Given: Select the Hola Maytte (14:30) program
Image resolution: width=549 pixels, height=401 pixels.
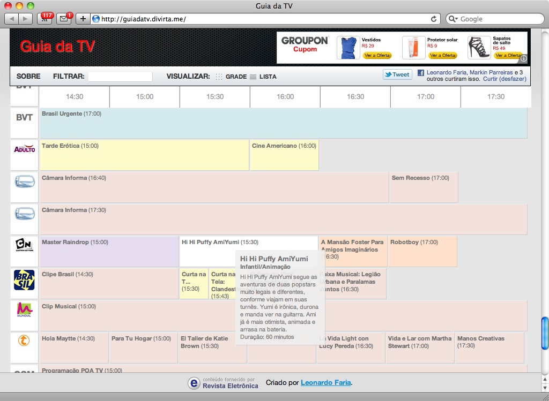Looking at the screenshot, I should pos(74,348).
